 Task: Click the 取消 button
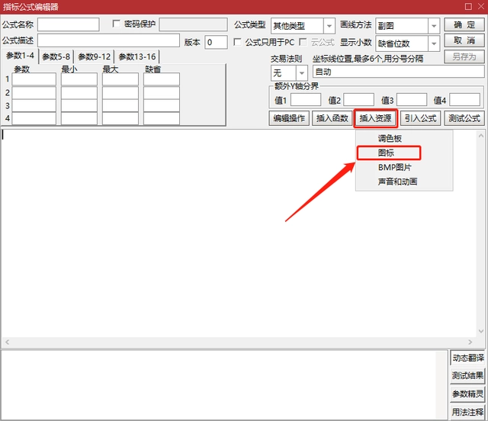[x=464, y=40]
